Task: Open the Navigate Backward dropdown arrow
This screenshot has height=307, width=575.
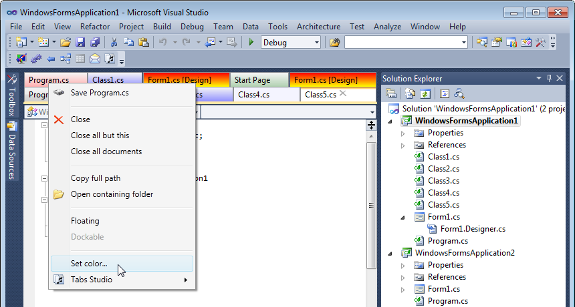Action: pos(221,43)
